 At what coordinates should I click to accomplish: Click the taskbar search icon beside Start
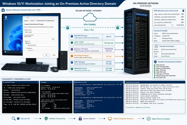coord(8,52)
